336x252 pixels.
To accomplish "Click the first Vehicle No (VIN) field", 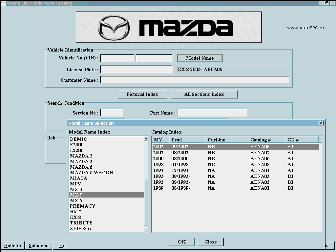I will 117,58.
